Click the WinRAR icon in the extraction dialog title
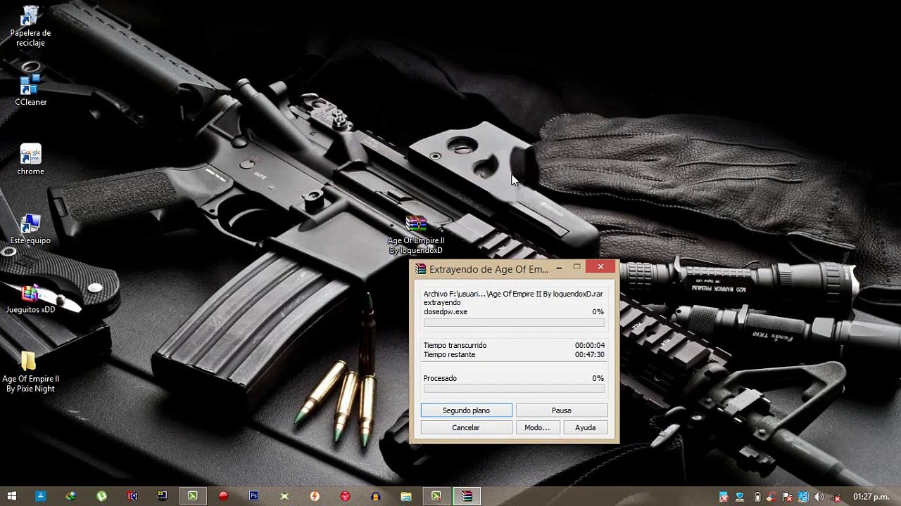Image resolution: width=901 pixels, height=506 pixels. tap(420, 269)
